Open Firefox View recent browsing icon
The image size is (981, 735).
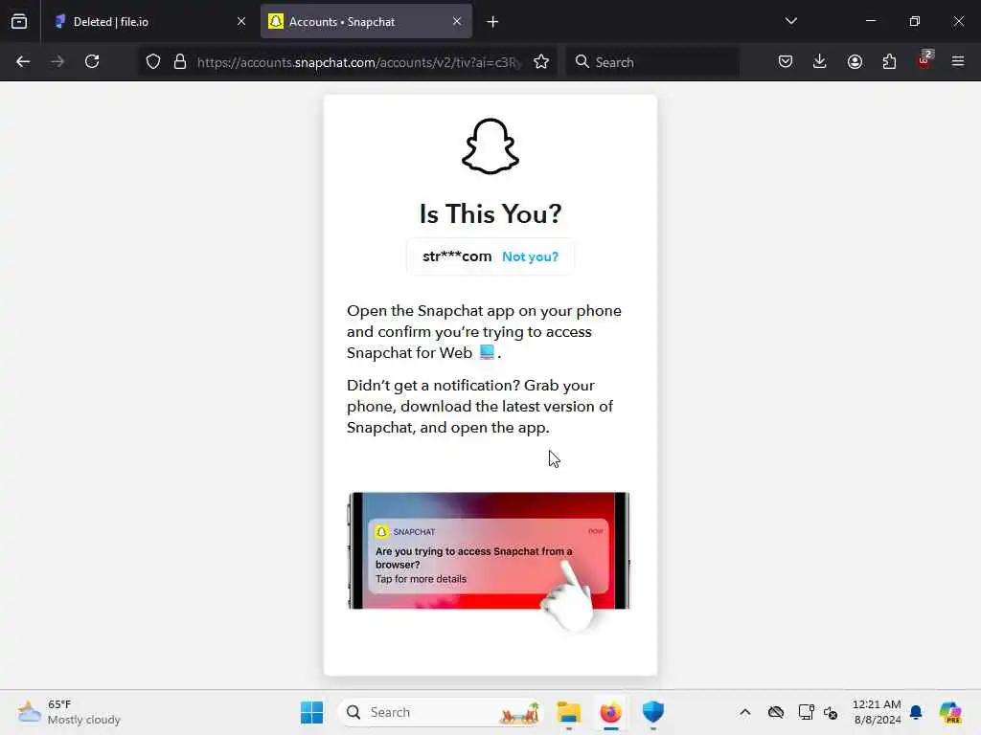pos(19,21)
